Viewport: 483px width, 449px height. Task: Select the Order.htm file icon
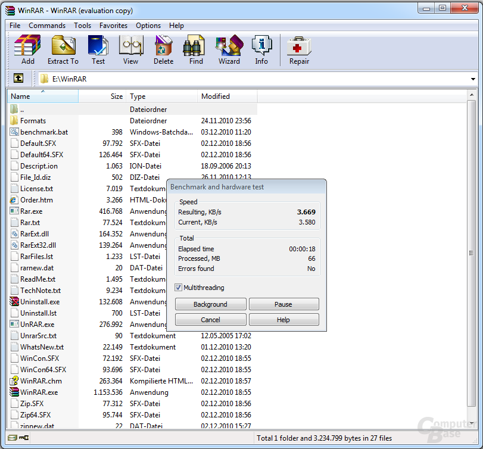pyautogui.click(x=14, y=200)
